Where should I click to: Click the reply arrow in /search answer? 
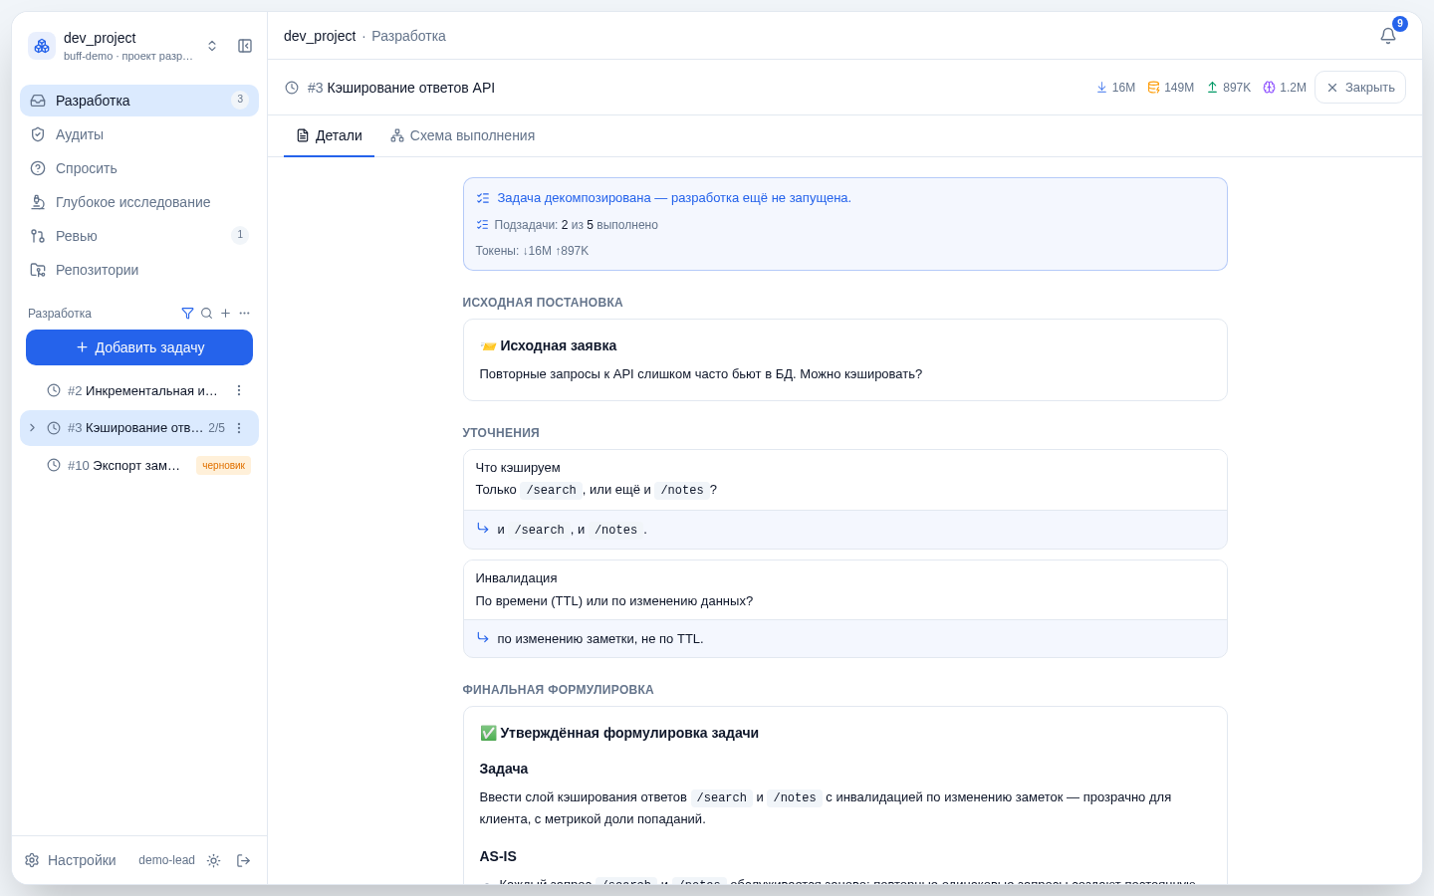482,529
